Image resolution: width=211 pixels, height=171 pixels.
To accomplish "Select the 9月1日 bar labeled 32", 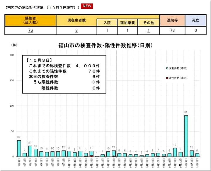I will [x=19, y=148].
